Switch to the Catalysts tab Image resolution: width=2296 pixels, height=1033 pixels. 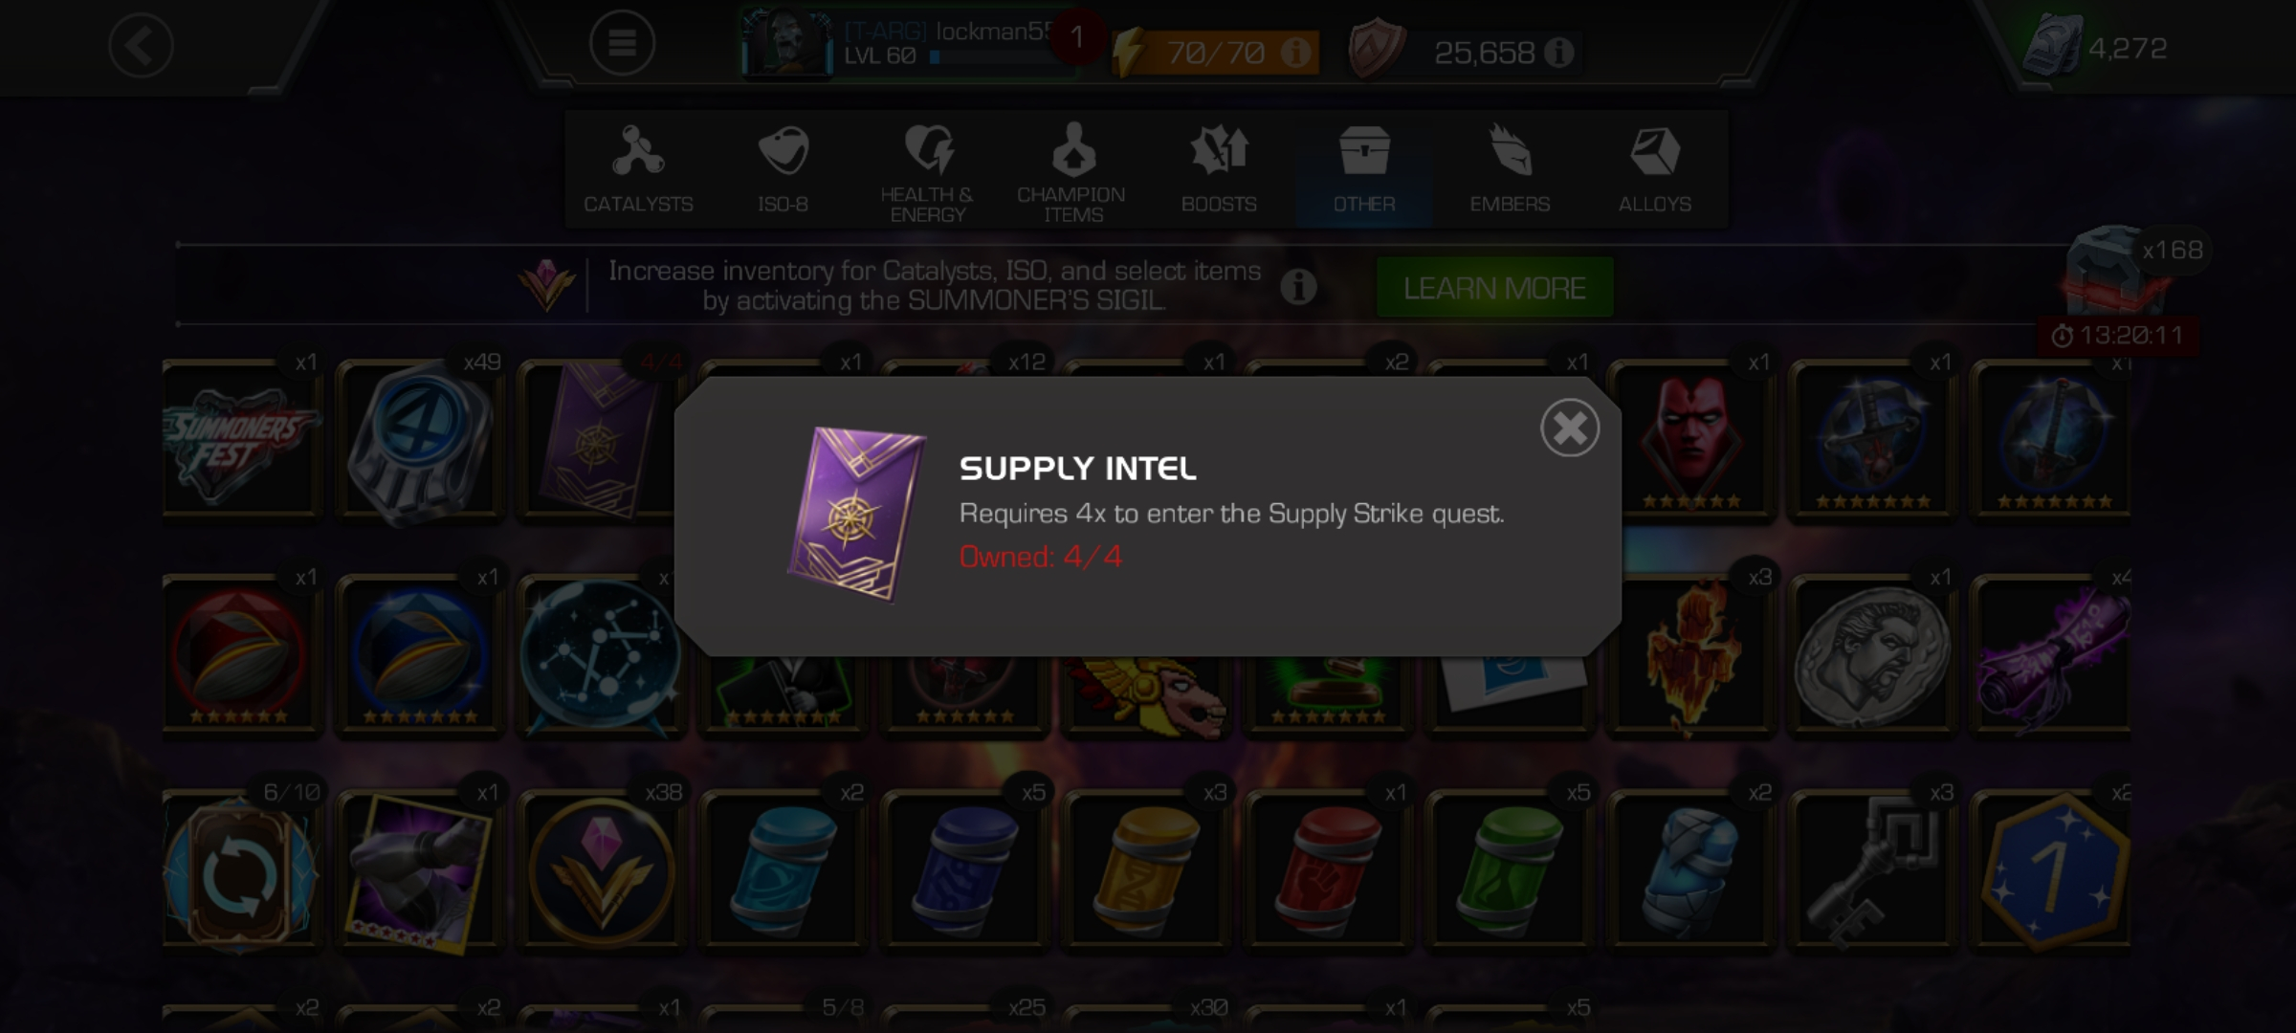click(x=638, y=169)
